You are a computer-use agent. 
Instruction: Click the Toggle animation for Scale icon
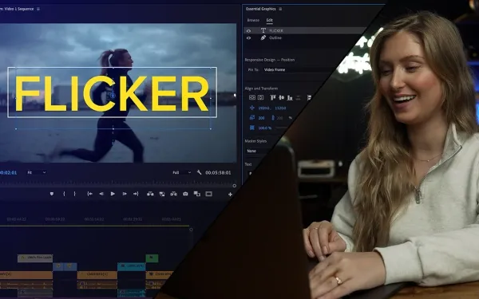pos(252,117)
